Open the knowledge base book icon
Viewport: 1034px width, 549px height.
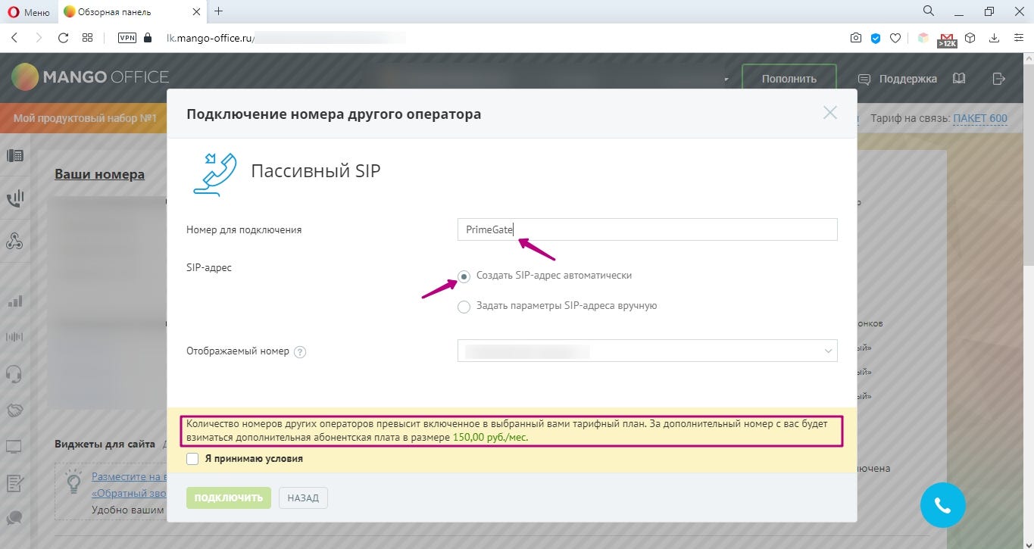(x=959, y=78)
